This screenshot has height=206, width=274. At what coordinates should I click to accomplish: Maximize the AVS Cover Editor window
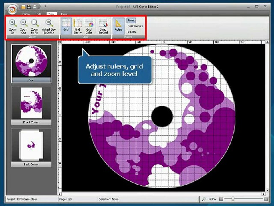(x=257, y=7)
